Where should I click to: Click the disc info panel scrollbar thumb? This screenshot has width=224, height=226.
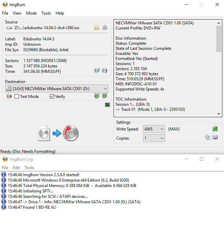219,39
